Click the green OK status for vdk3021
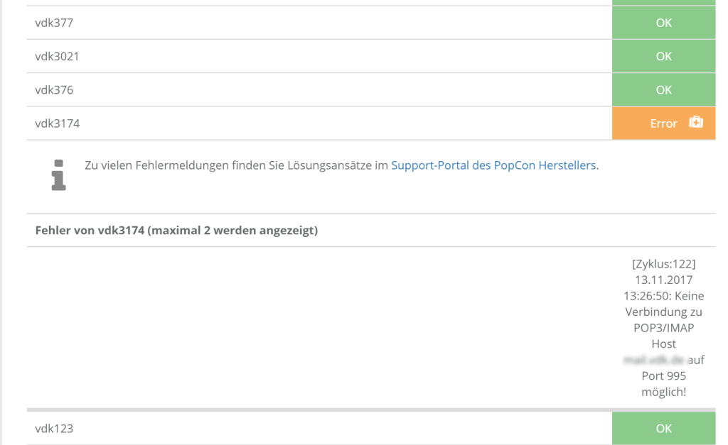Viewport: 728px width, 445px height. tap(663, 56)
